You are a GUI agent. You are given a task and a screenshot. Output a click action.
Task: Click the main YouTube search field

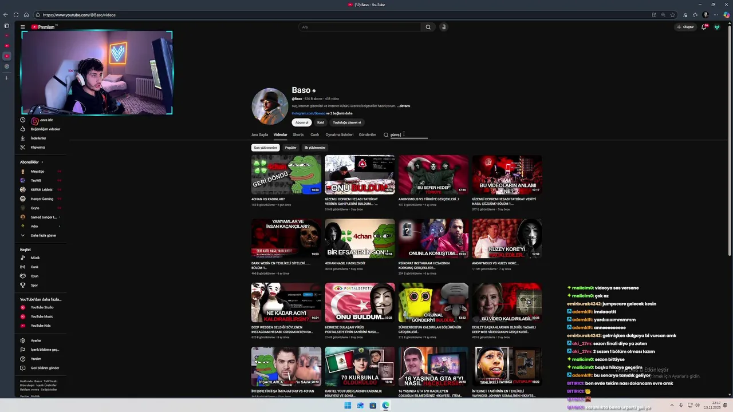click(360, 27)
